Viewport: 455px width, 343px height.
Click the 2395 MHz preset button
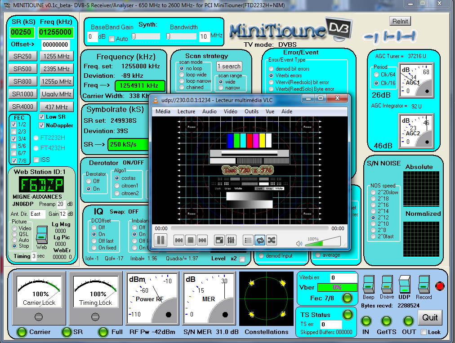coord(57,69)
